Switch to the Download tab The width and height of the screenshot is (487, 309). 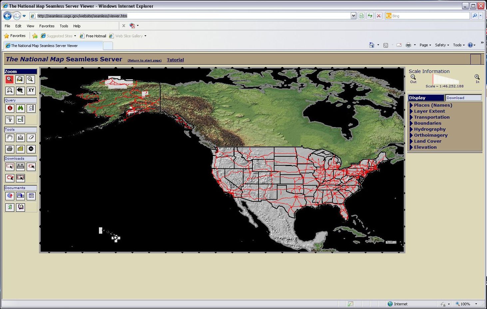pyautogui.click(x=456, y=98)
